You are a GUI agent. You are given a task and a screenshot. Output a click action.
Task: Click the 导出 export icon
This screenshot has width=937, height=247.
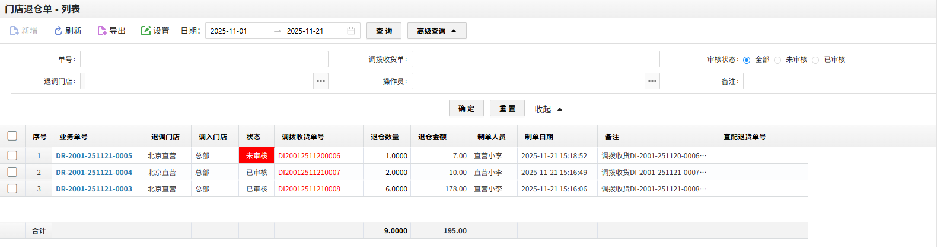[x=102, y=31]
